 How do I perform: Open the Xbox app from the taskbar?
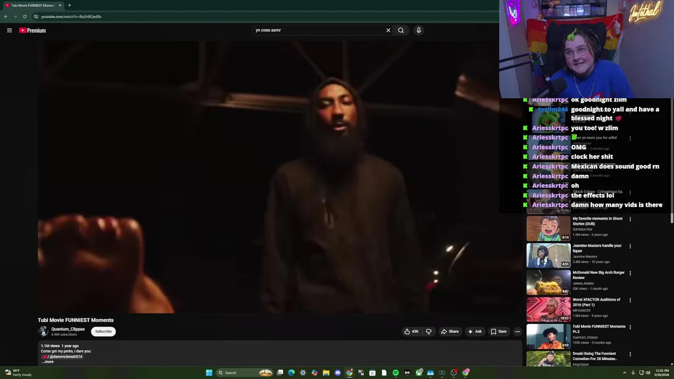[419, 373]
